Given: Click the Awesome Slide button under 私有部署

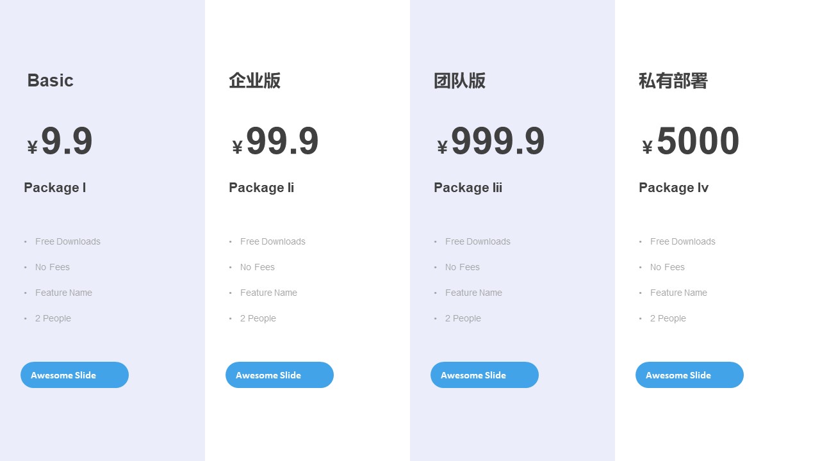Looking at the screenshot, I should pos(689,375).
